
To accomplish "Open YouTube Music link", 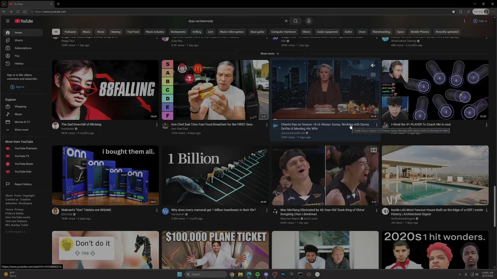I will 23,164.
